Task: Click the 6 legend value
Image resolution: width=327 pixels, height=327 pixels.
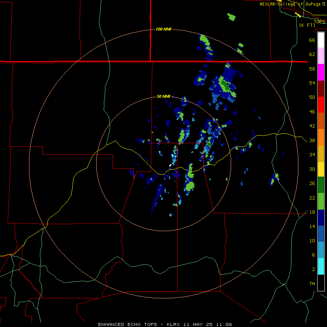Action: coord(314,255)
